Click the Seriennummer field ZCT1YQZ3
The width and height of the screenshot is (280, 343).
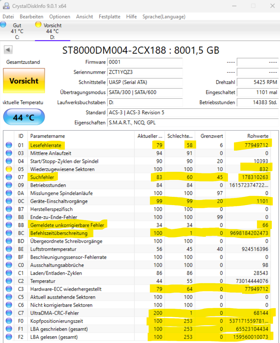(145, 72)
